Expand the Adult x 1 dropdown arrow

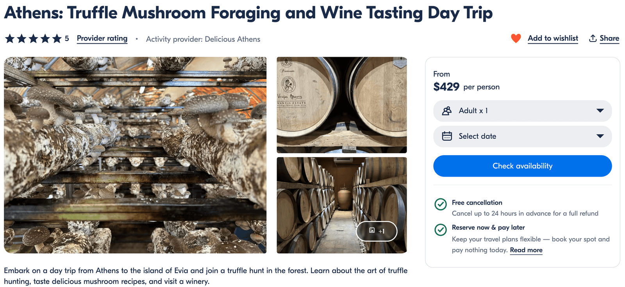click(x=600, y=111)
